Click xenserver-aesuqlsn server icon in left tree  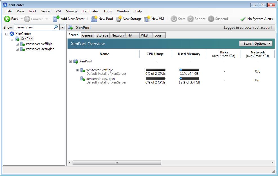(22, 49)
